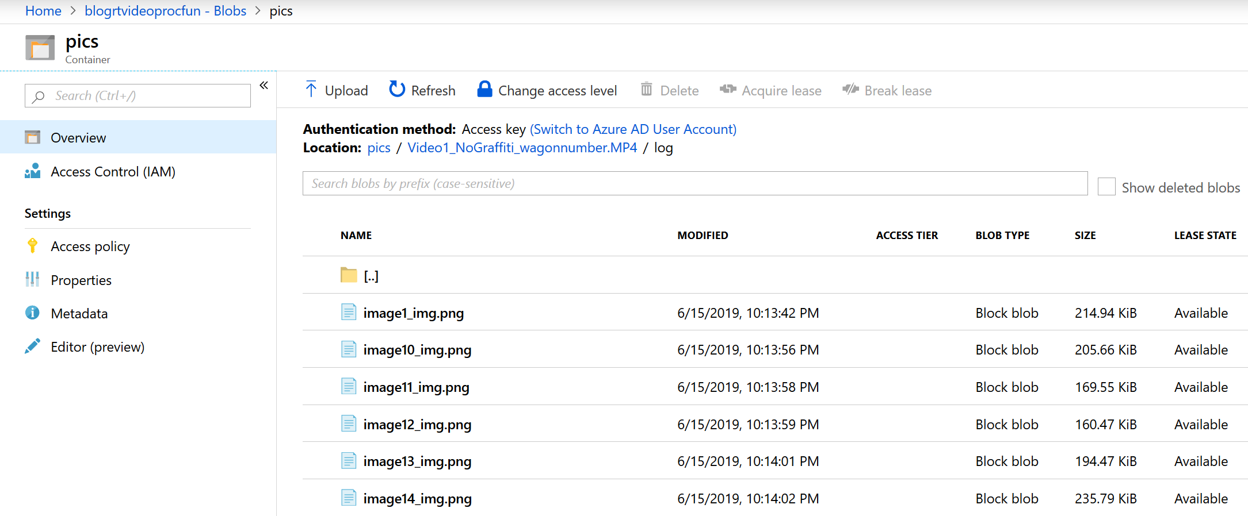This screenshot has width=1248, height=516.
Task: Click the Delete trash can icon
Action: (647, 90)
